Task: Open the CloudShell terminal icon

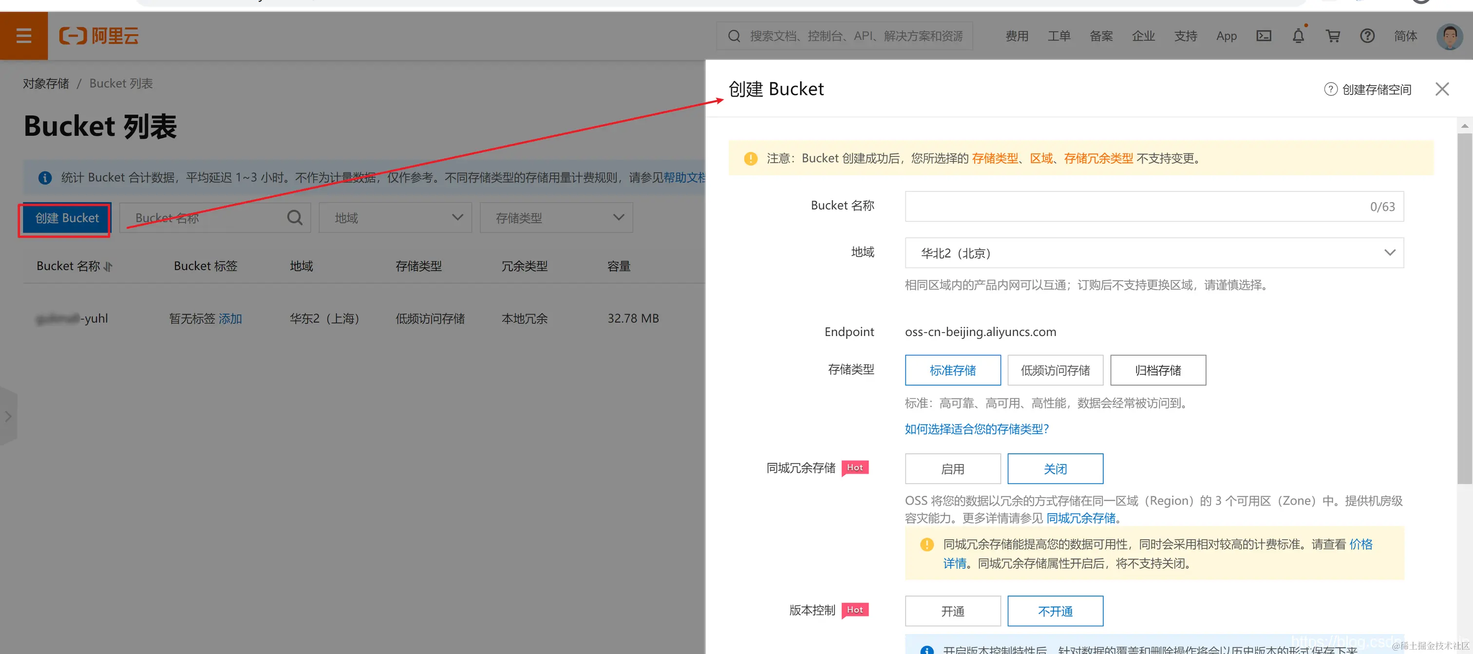Action: click(1264, 36)
